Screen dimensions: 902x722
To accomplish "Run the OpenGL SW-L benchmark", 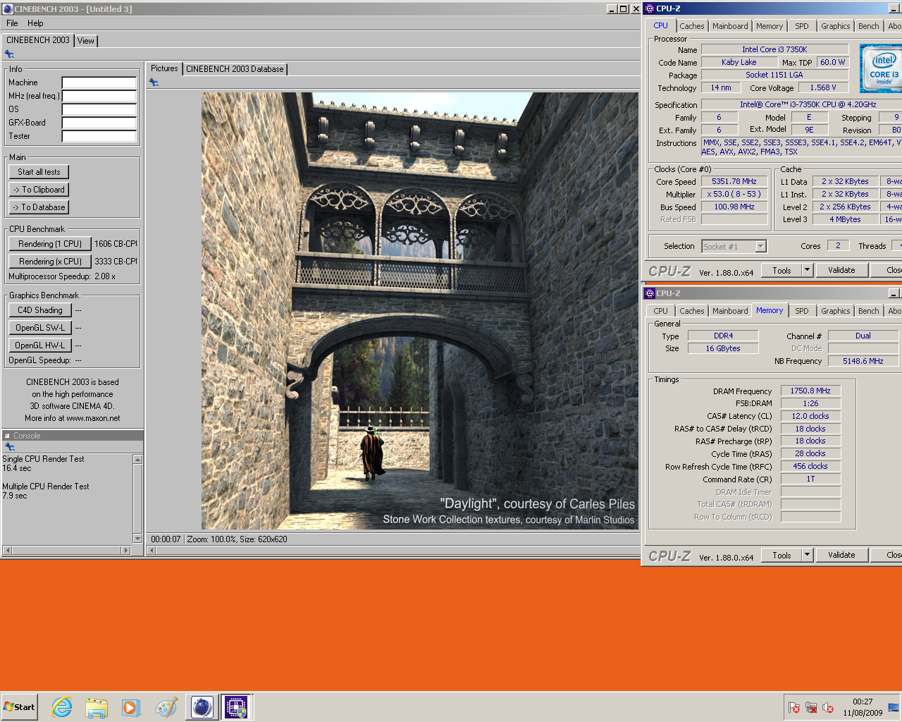I will pyautogui.click(x=40, y=328).
